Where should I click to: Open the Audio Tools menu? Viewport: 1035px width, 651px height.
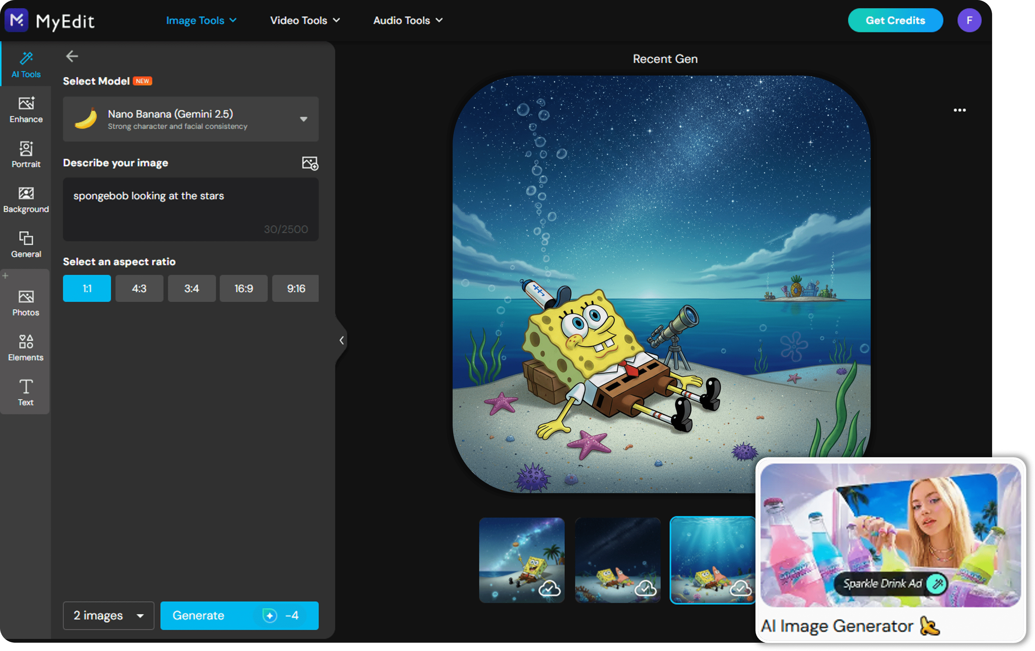coord(407,20)
